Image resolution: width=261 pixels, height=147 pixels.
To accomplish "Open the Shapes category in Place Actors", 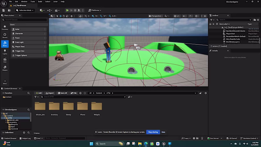I will pyautogui.click(x=5, y=68).
